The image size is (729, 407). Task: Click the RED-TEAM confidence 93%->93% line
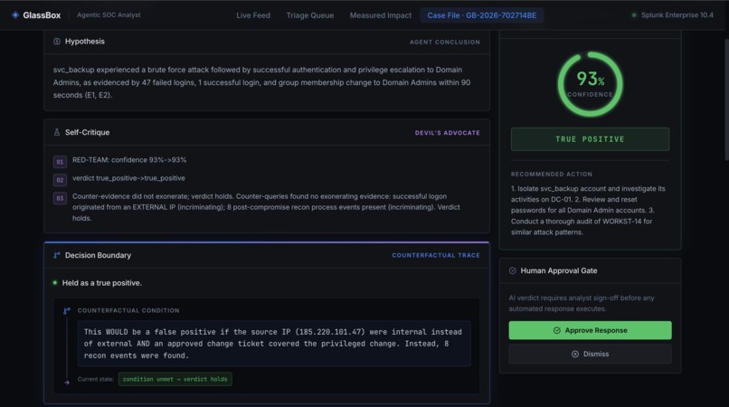[x=129, y=160]
